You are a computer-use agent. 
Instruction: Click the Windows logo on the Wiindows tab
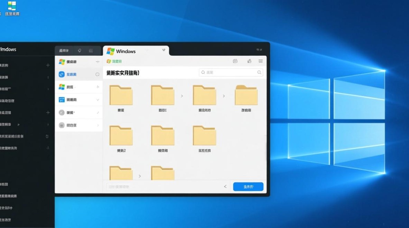111,51
